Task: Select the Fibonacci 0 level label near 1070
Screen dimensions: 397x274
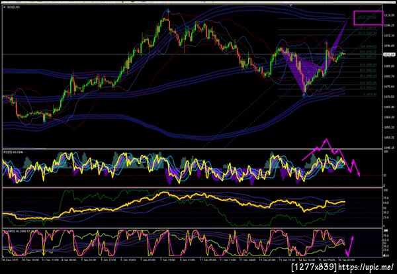Action: tap(370, 94)
